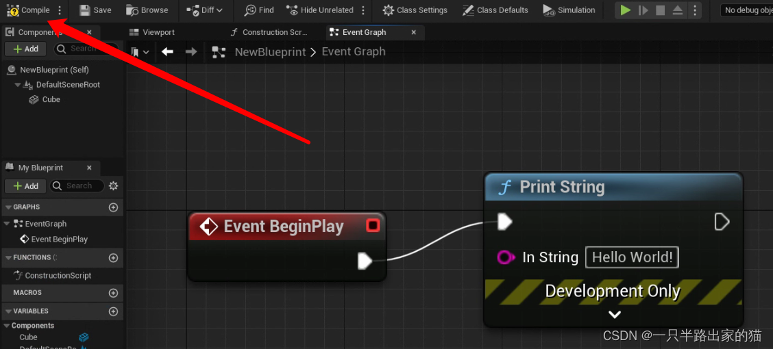Collapse the EventGraph tree item
773x349 pixels.
coord(7,224)
